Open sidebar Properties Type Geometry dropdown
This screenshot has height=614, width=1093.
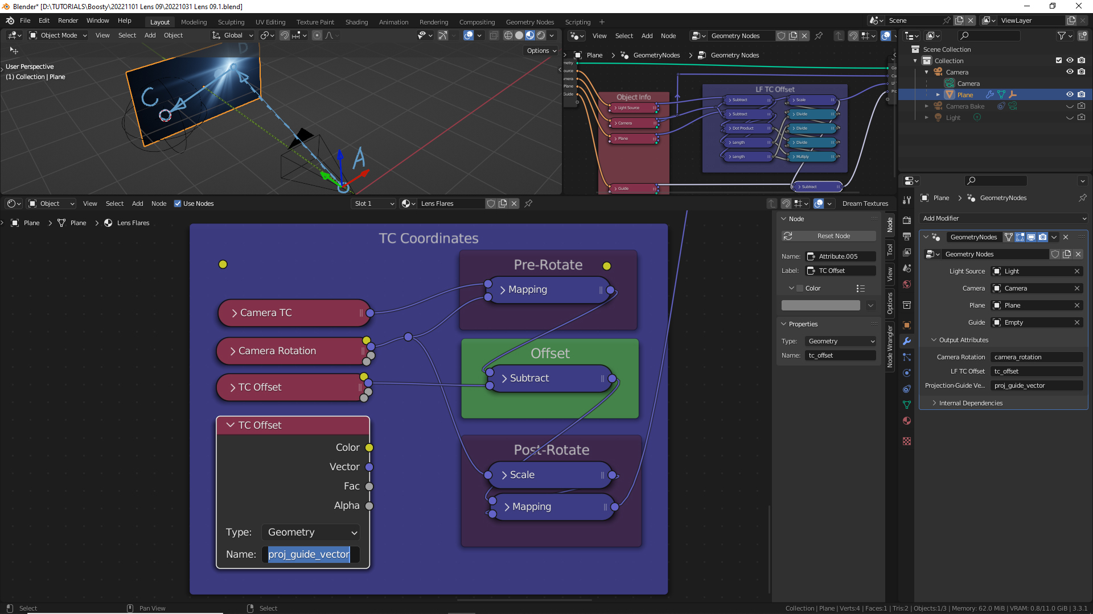click(840, 341)
